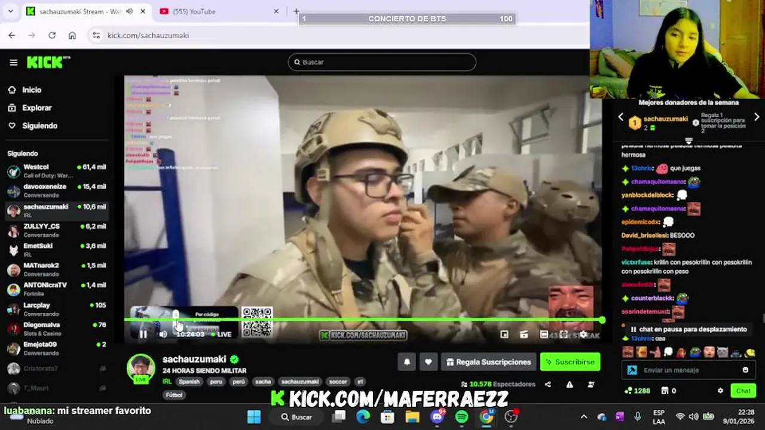
Task: Show next top donor
Action: point(757,117)
